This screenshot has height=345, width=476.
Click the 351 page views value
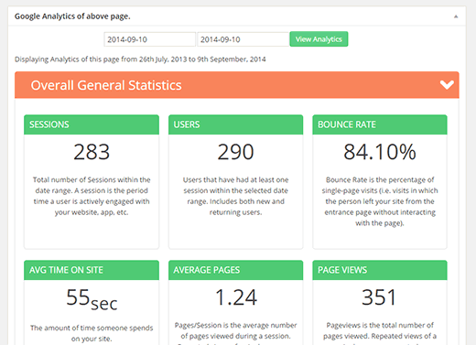[379, 297]
